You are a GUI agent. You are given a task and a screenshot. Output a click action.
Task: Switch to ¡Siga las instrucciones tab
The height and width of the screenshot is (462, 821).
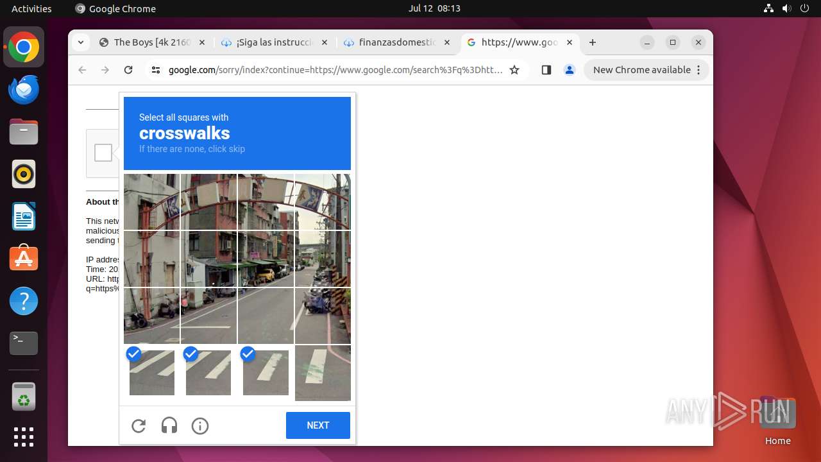275,42
